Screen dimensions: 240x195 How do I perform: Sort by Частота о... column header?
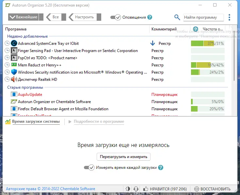(213, 29)
